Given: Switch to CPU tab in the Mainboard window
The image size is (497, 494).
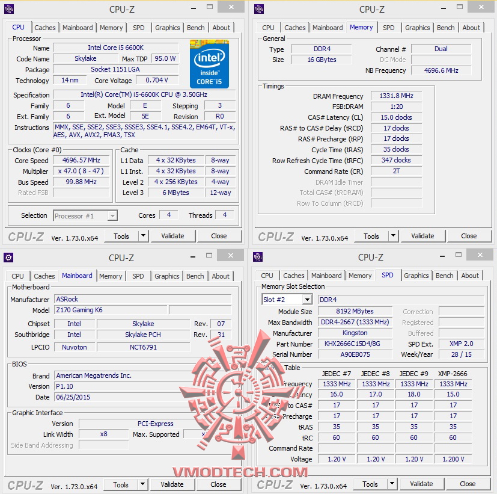Looking at the screenshot, I should point(18,276).
